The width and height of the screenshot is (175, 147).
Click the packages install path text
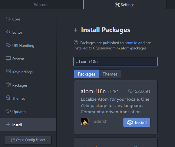click(x=120, y=48)
